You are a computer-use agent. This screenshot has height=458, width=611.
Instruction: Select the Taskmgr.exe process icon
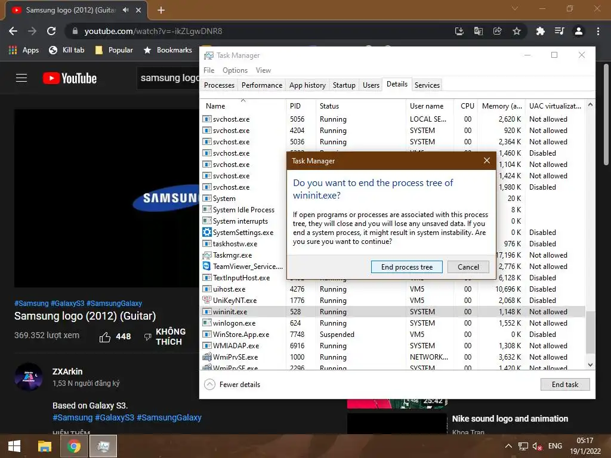click(207, 255)
